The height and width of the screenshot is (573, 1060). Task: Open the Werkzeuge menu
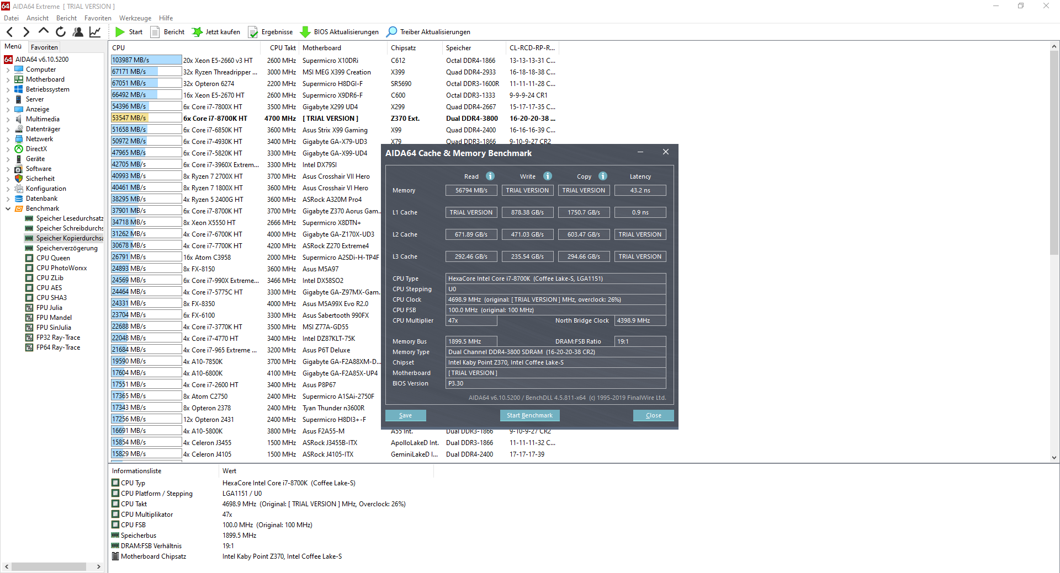pos(135,18)
